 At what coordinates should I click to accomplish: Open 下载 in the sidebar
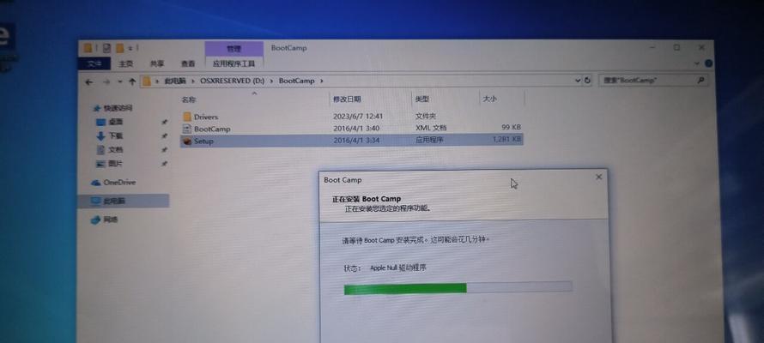[x=111, y=135]
